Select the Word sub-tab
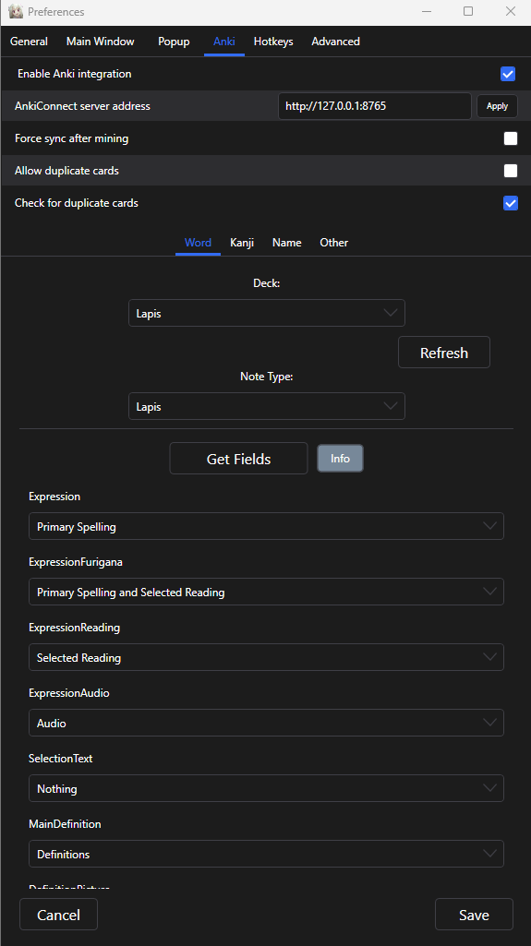Viewport: 531px width, 946px height. (x=198, y=243)
